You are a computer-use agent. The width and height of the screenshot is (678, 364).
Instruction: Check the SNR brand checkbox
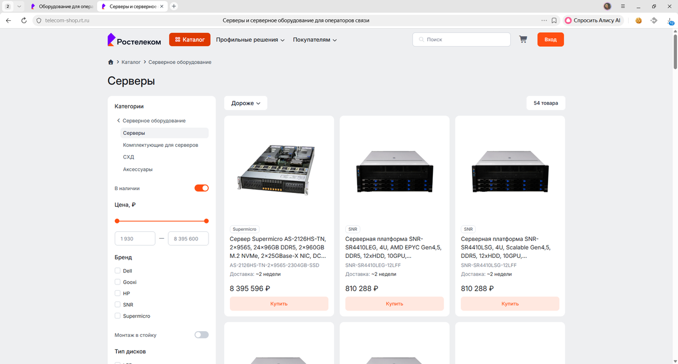point(118,305)
